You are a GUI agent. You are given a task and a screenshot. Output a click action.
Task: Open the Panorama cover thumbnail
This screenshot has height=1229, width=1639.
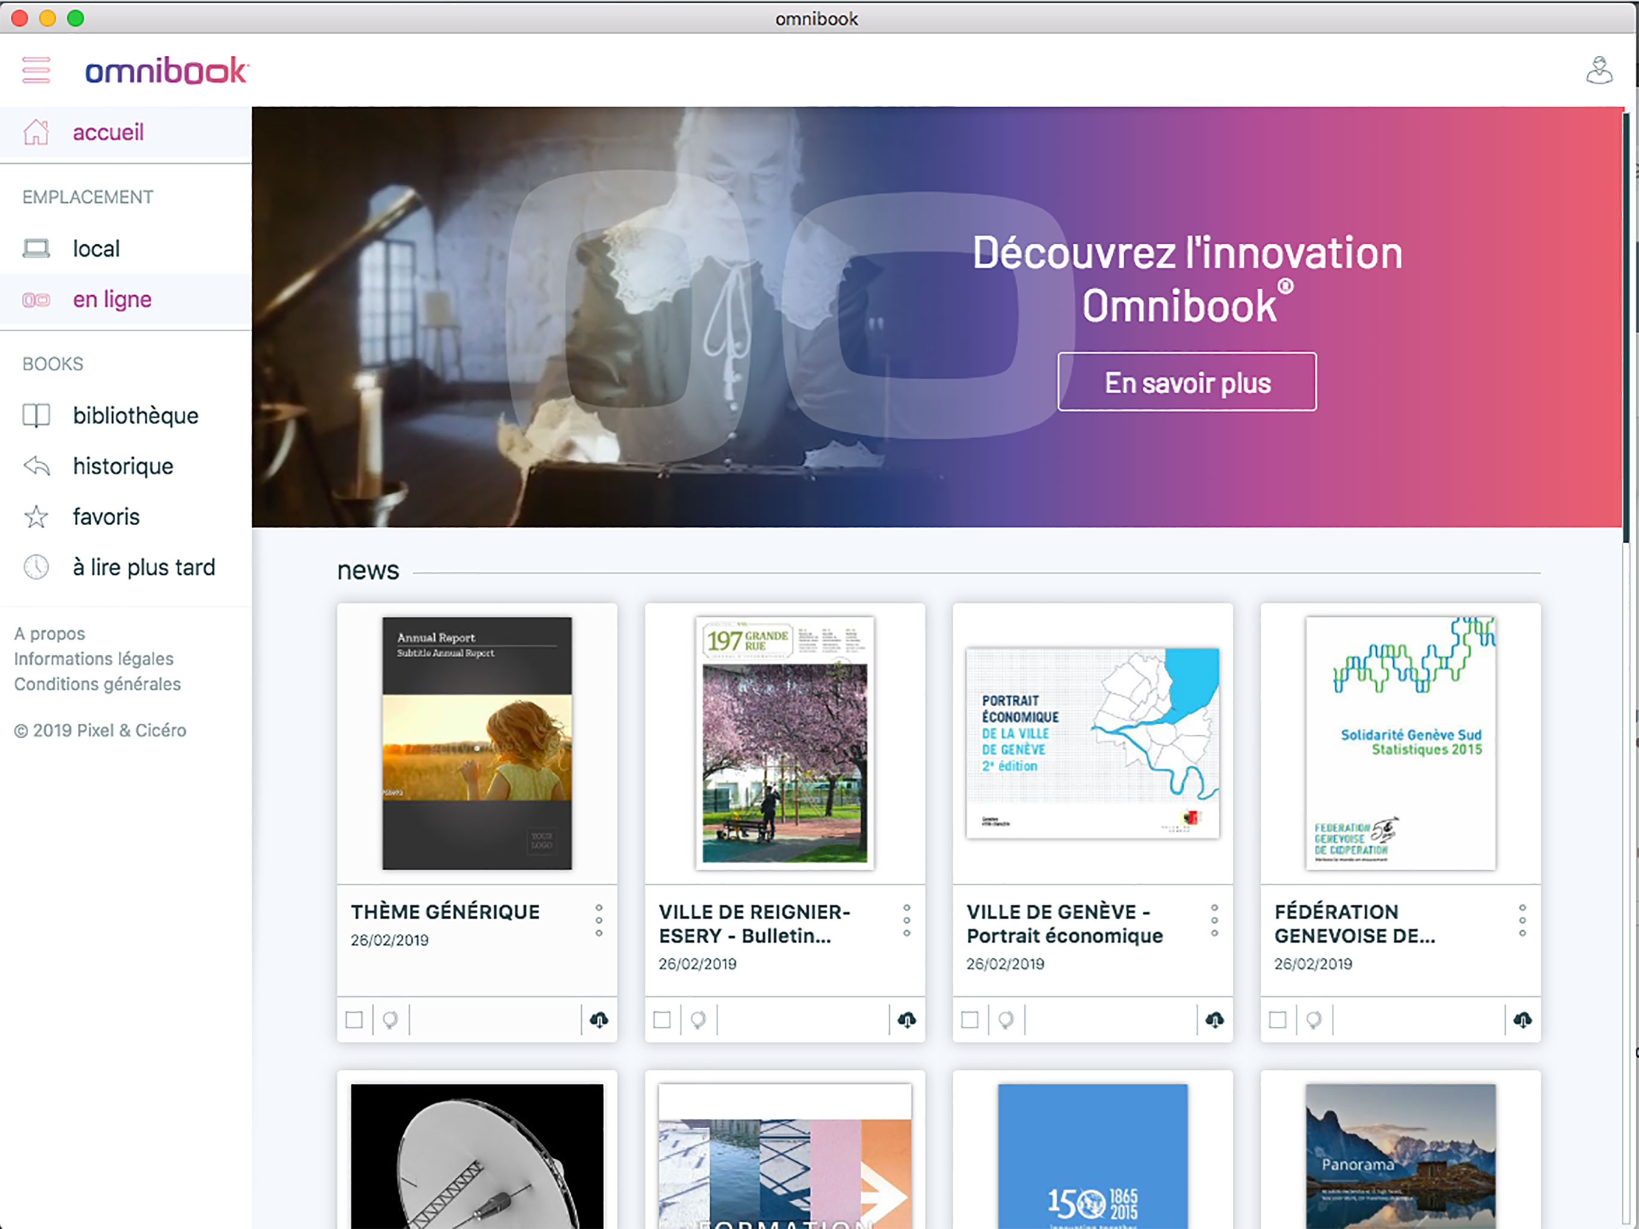tap(1400, 1156)
